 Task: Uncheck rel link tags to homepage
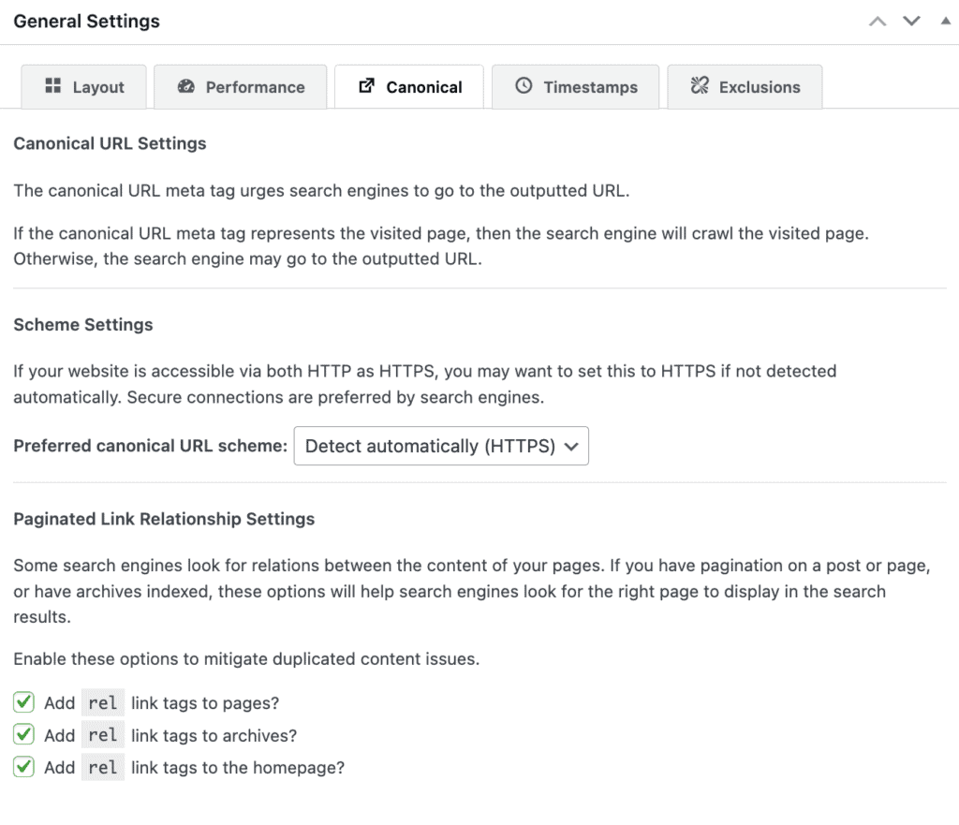(23, 766)
